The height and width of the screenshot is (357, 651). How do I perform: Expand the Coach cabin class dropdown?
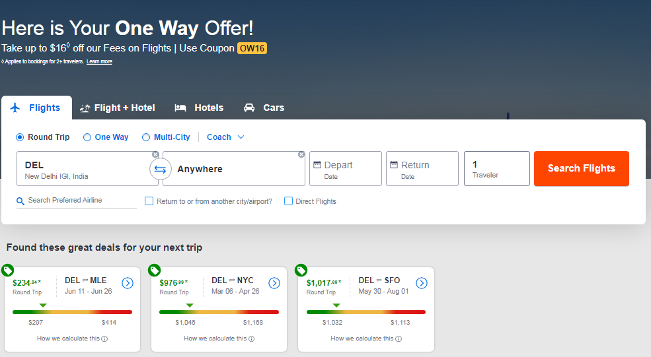pyautogui.click(x=225, y=137)
